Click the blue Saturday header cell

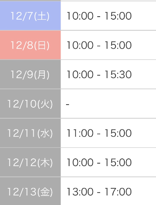tap(30, 16)
